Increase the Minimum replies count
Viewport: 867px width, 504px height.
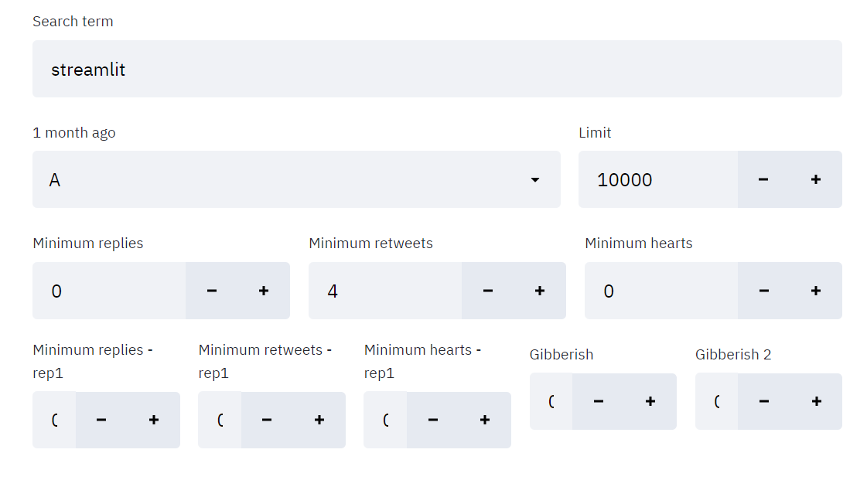pos(263,291)
